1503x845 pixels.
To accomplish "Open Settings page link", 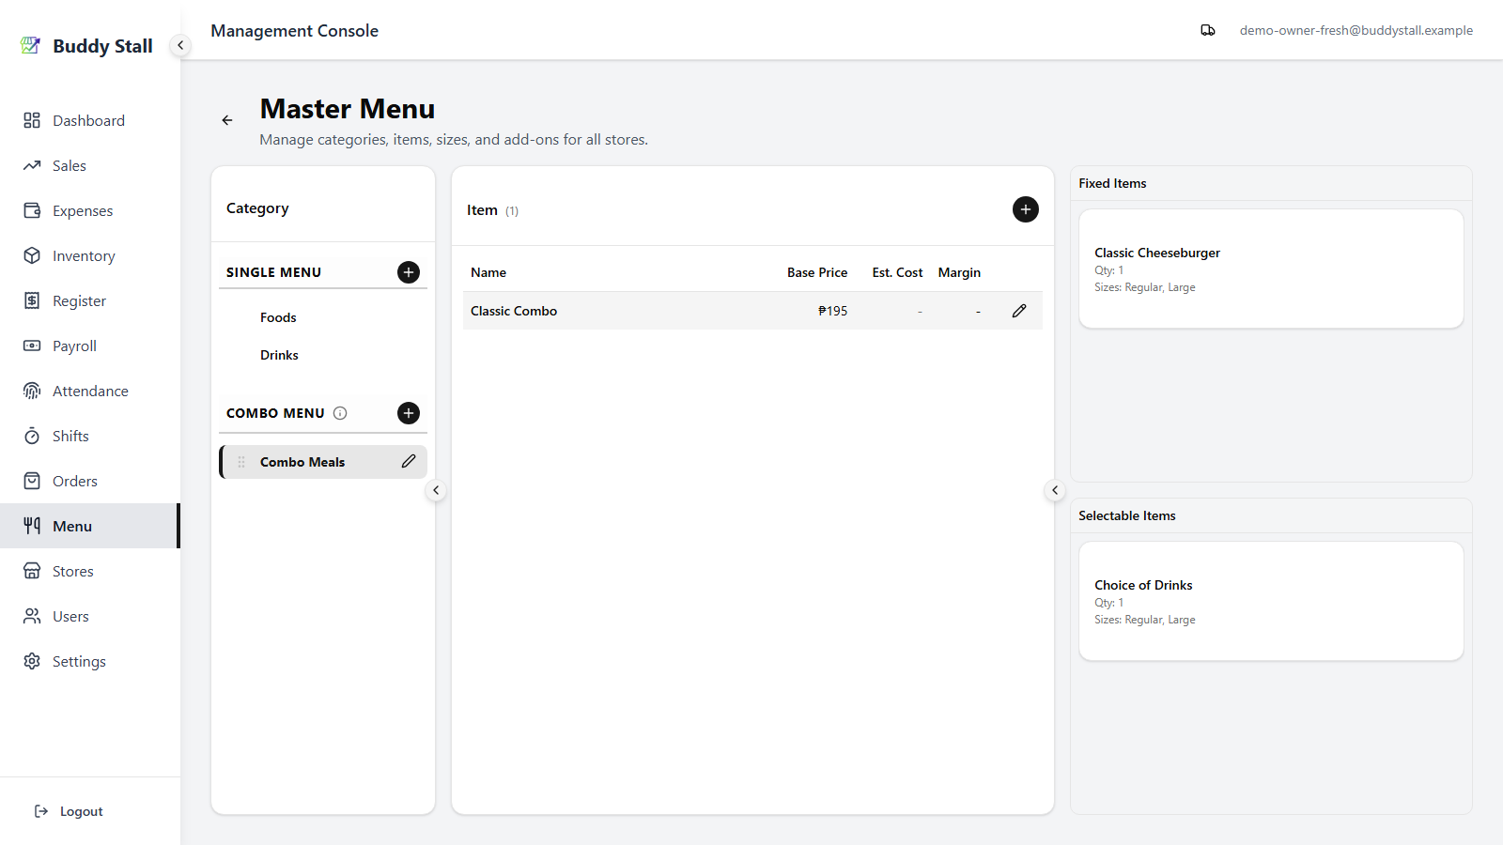I will (x=89, y=661).
